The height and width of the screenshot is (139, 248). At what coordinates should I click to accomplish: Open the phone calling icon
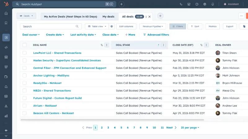[x=181, y=4]
